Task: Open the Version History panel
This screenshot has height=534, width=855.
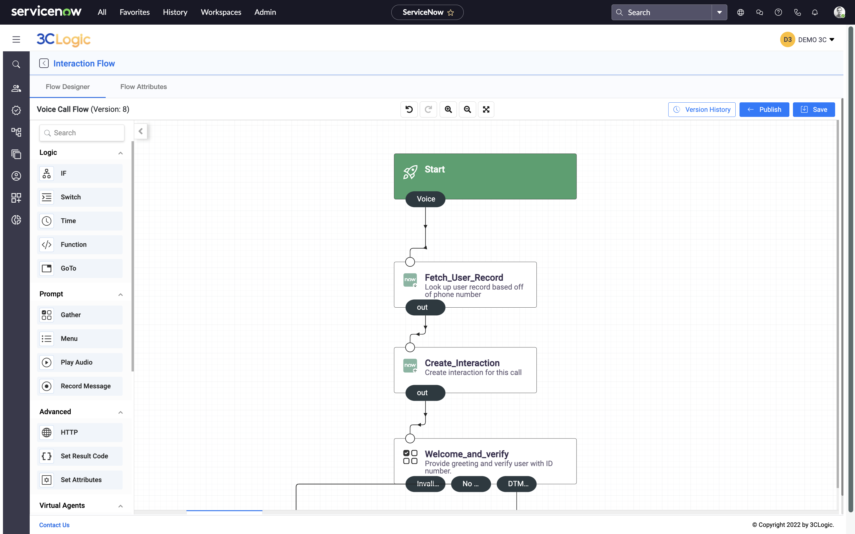Action: click(702, 109)
